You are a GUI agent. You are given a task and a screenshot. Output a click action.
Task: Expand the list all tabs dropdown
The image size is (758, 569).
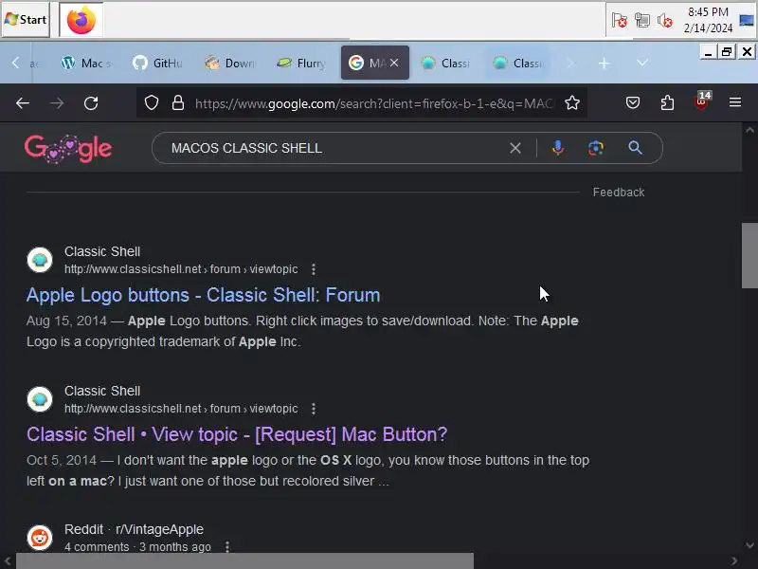(642, 63)
